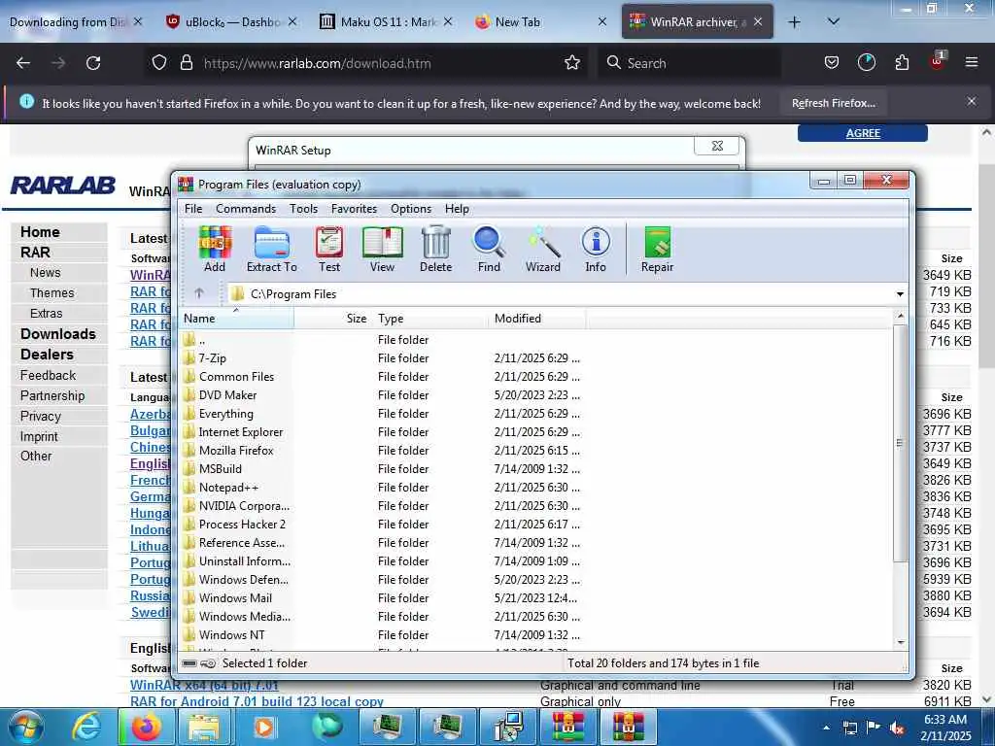Open the Tools menu

tap(303, 209)
